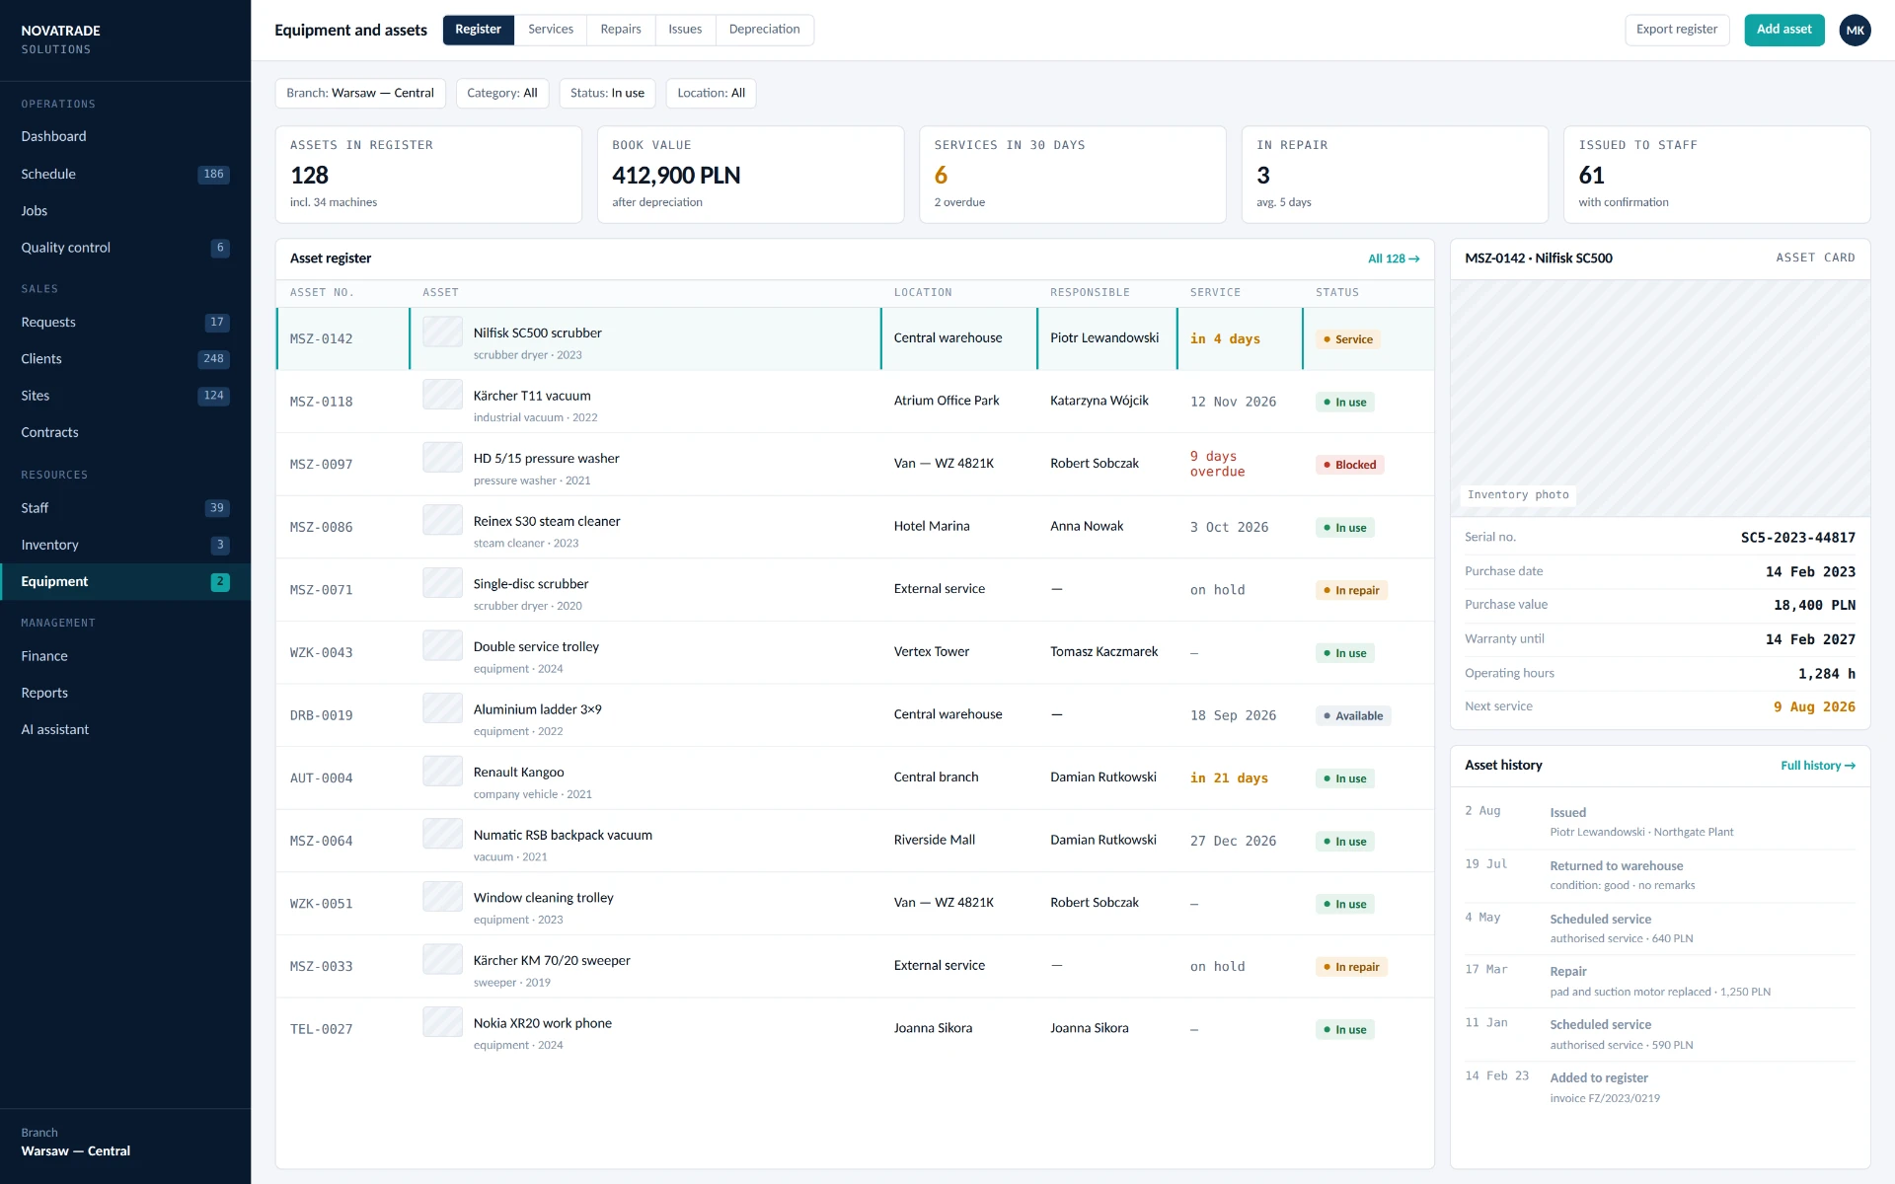Open the Location: All filter
The image size is (1895, 1184).
(x=711, y=93)
